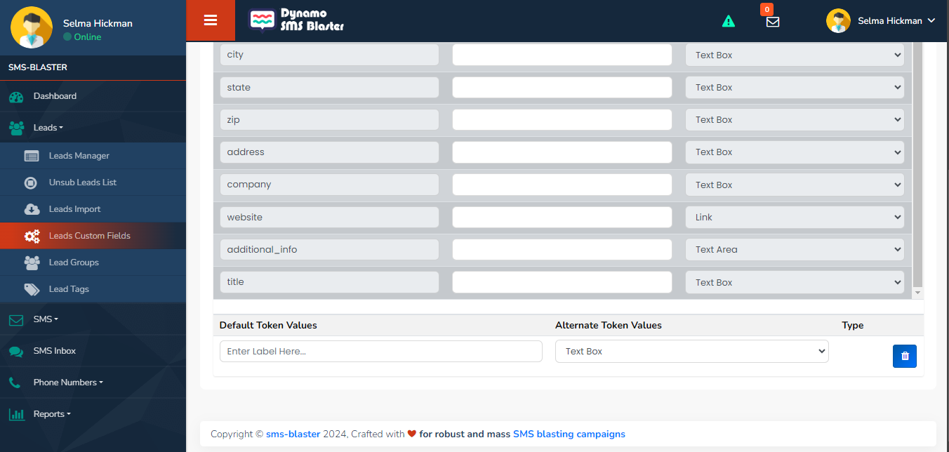
Task: Click the Lead Tags tag icon
Action: click(x=32, y=289)
